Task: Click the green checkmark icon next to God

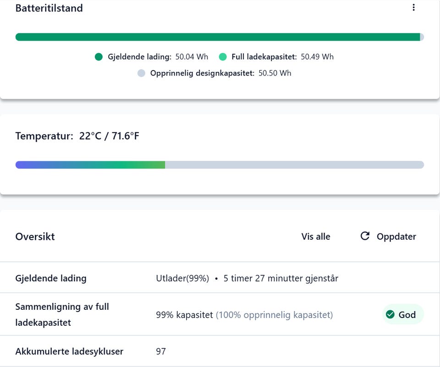Action: pos(390,314)
